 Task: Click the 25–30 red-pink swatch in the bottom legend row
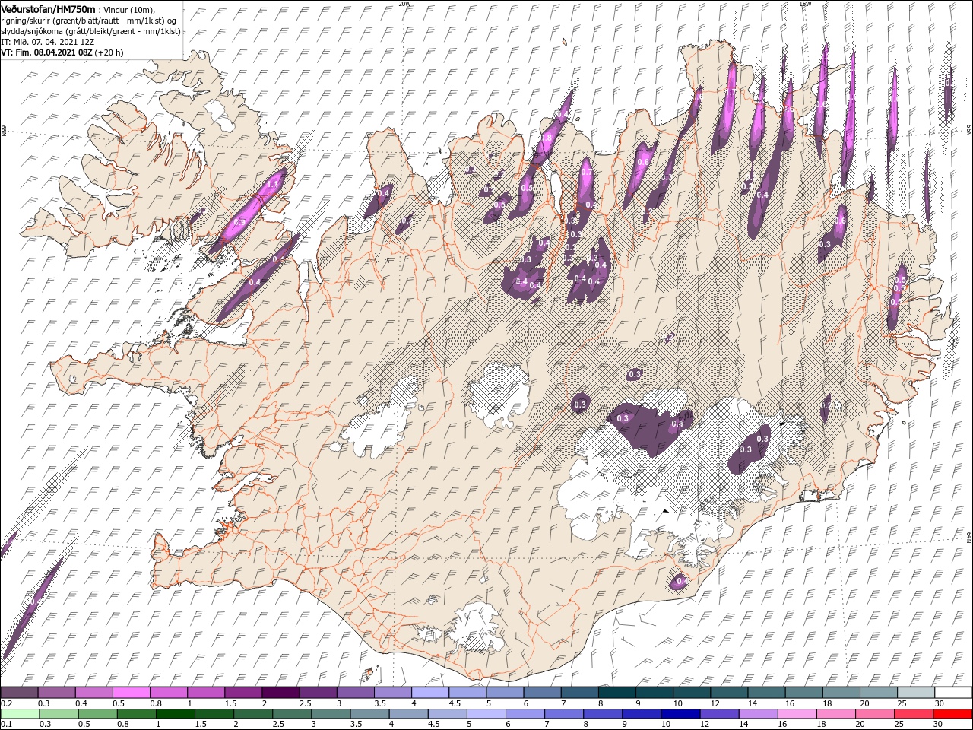pos(912,714)
